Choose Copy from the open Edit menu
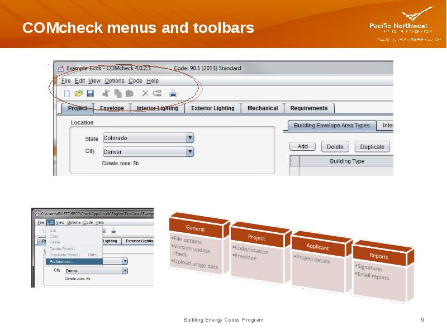 click(x=74, y=236)
